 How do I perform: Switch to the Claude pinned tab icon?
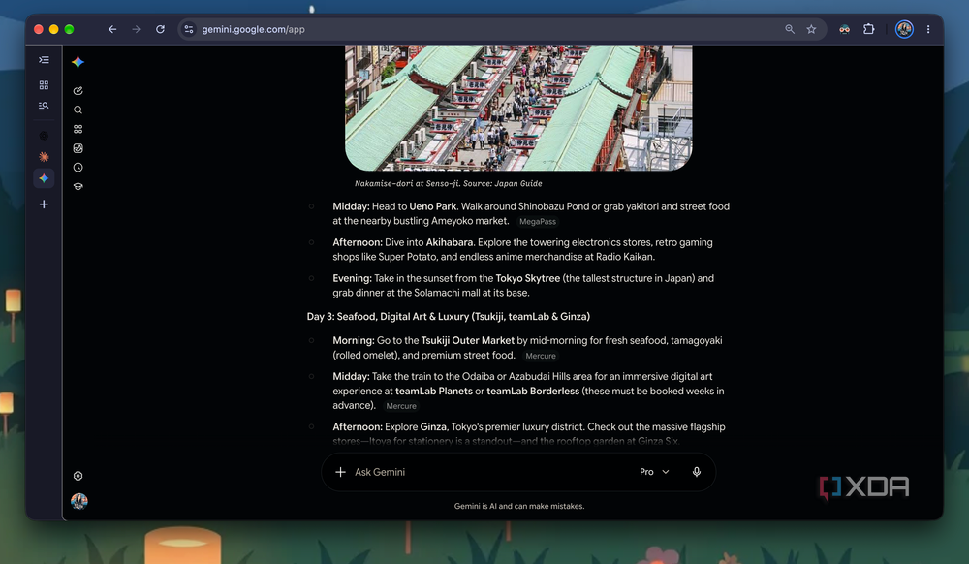44,157
